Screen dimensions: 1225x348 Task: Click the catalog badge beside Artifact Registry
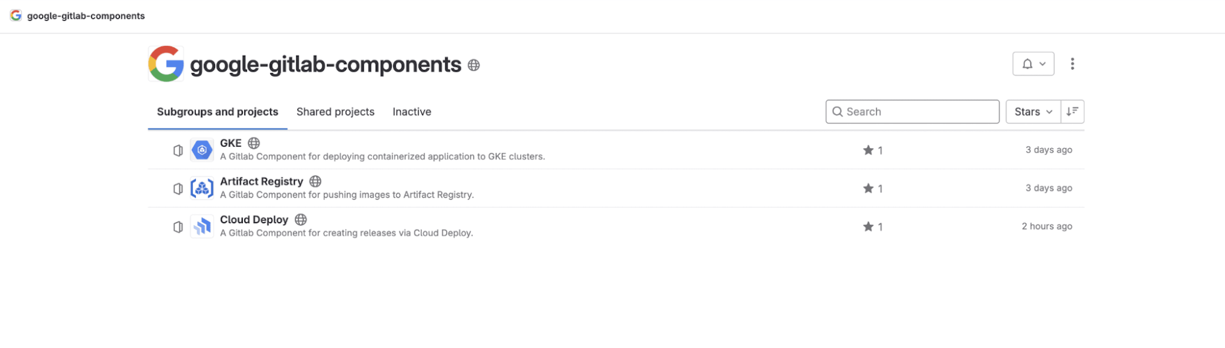coord(178,188)
